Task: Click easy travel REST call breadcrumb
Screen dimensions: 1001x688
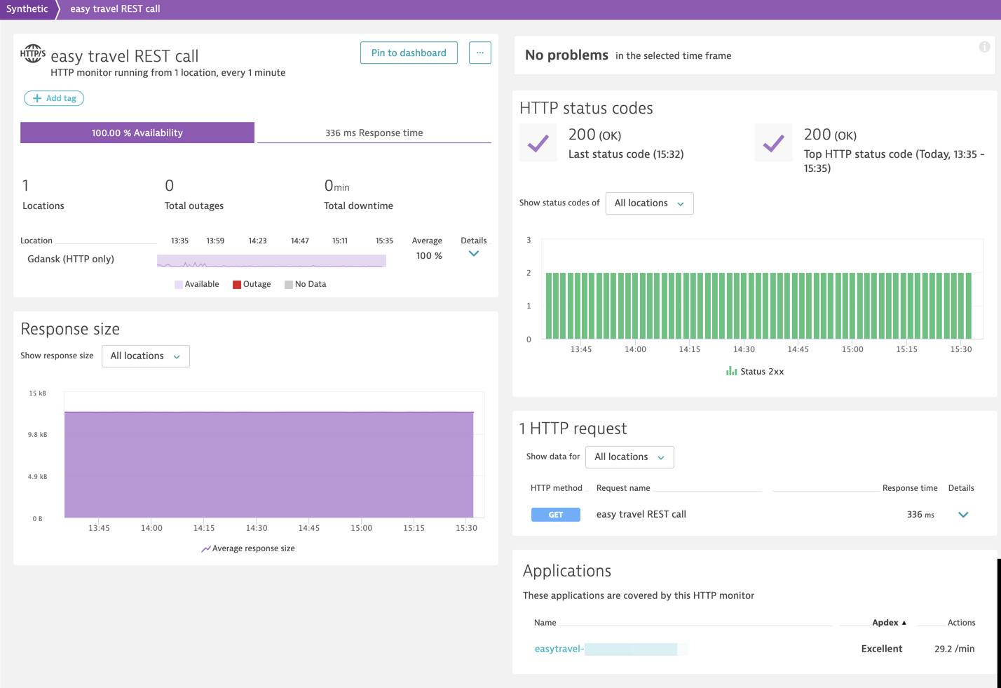Action: pyautogui.click(x=115, y=9)
